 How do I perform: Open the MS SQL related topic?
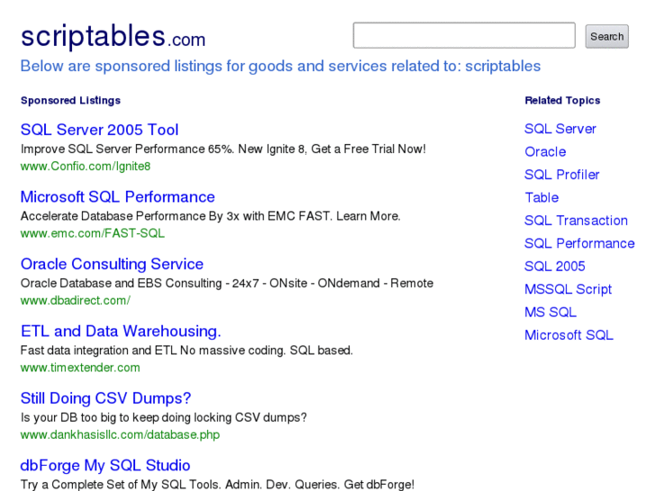[x=550, y=313]
